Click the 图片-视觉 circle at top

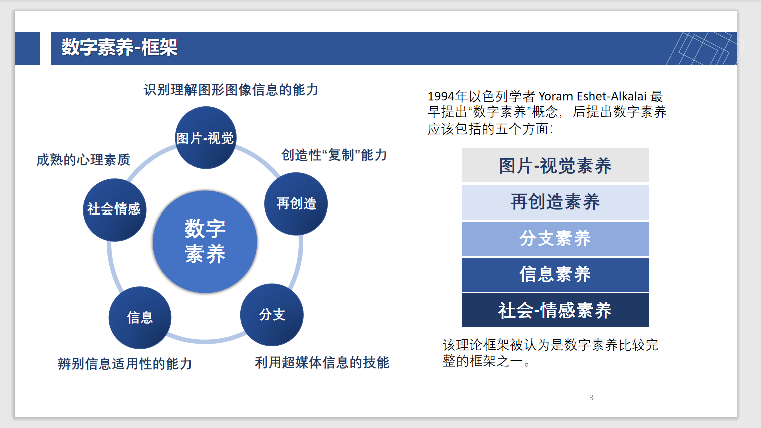click(x=205, y=137)
